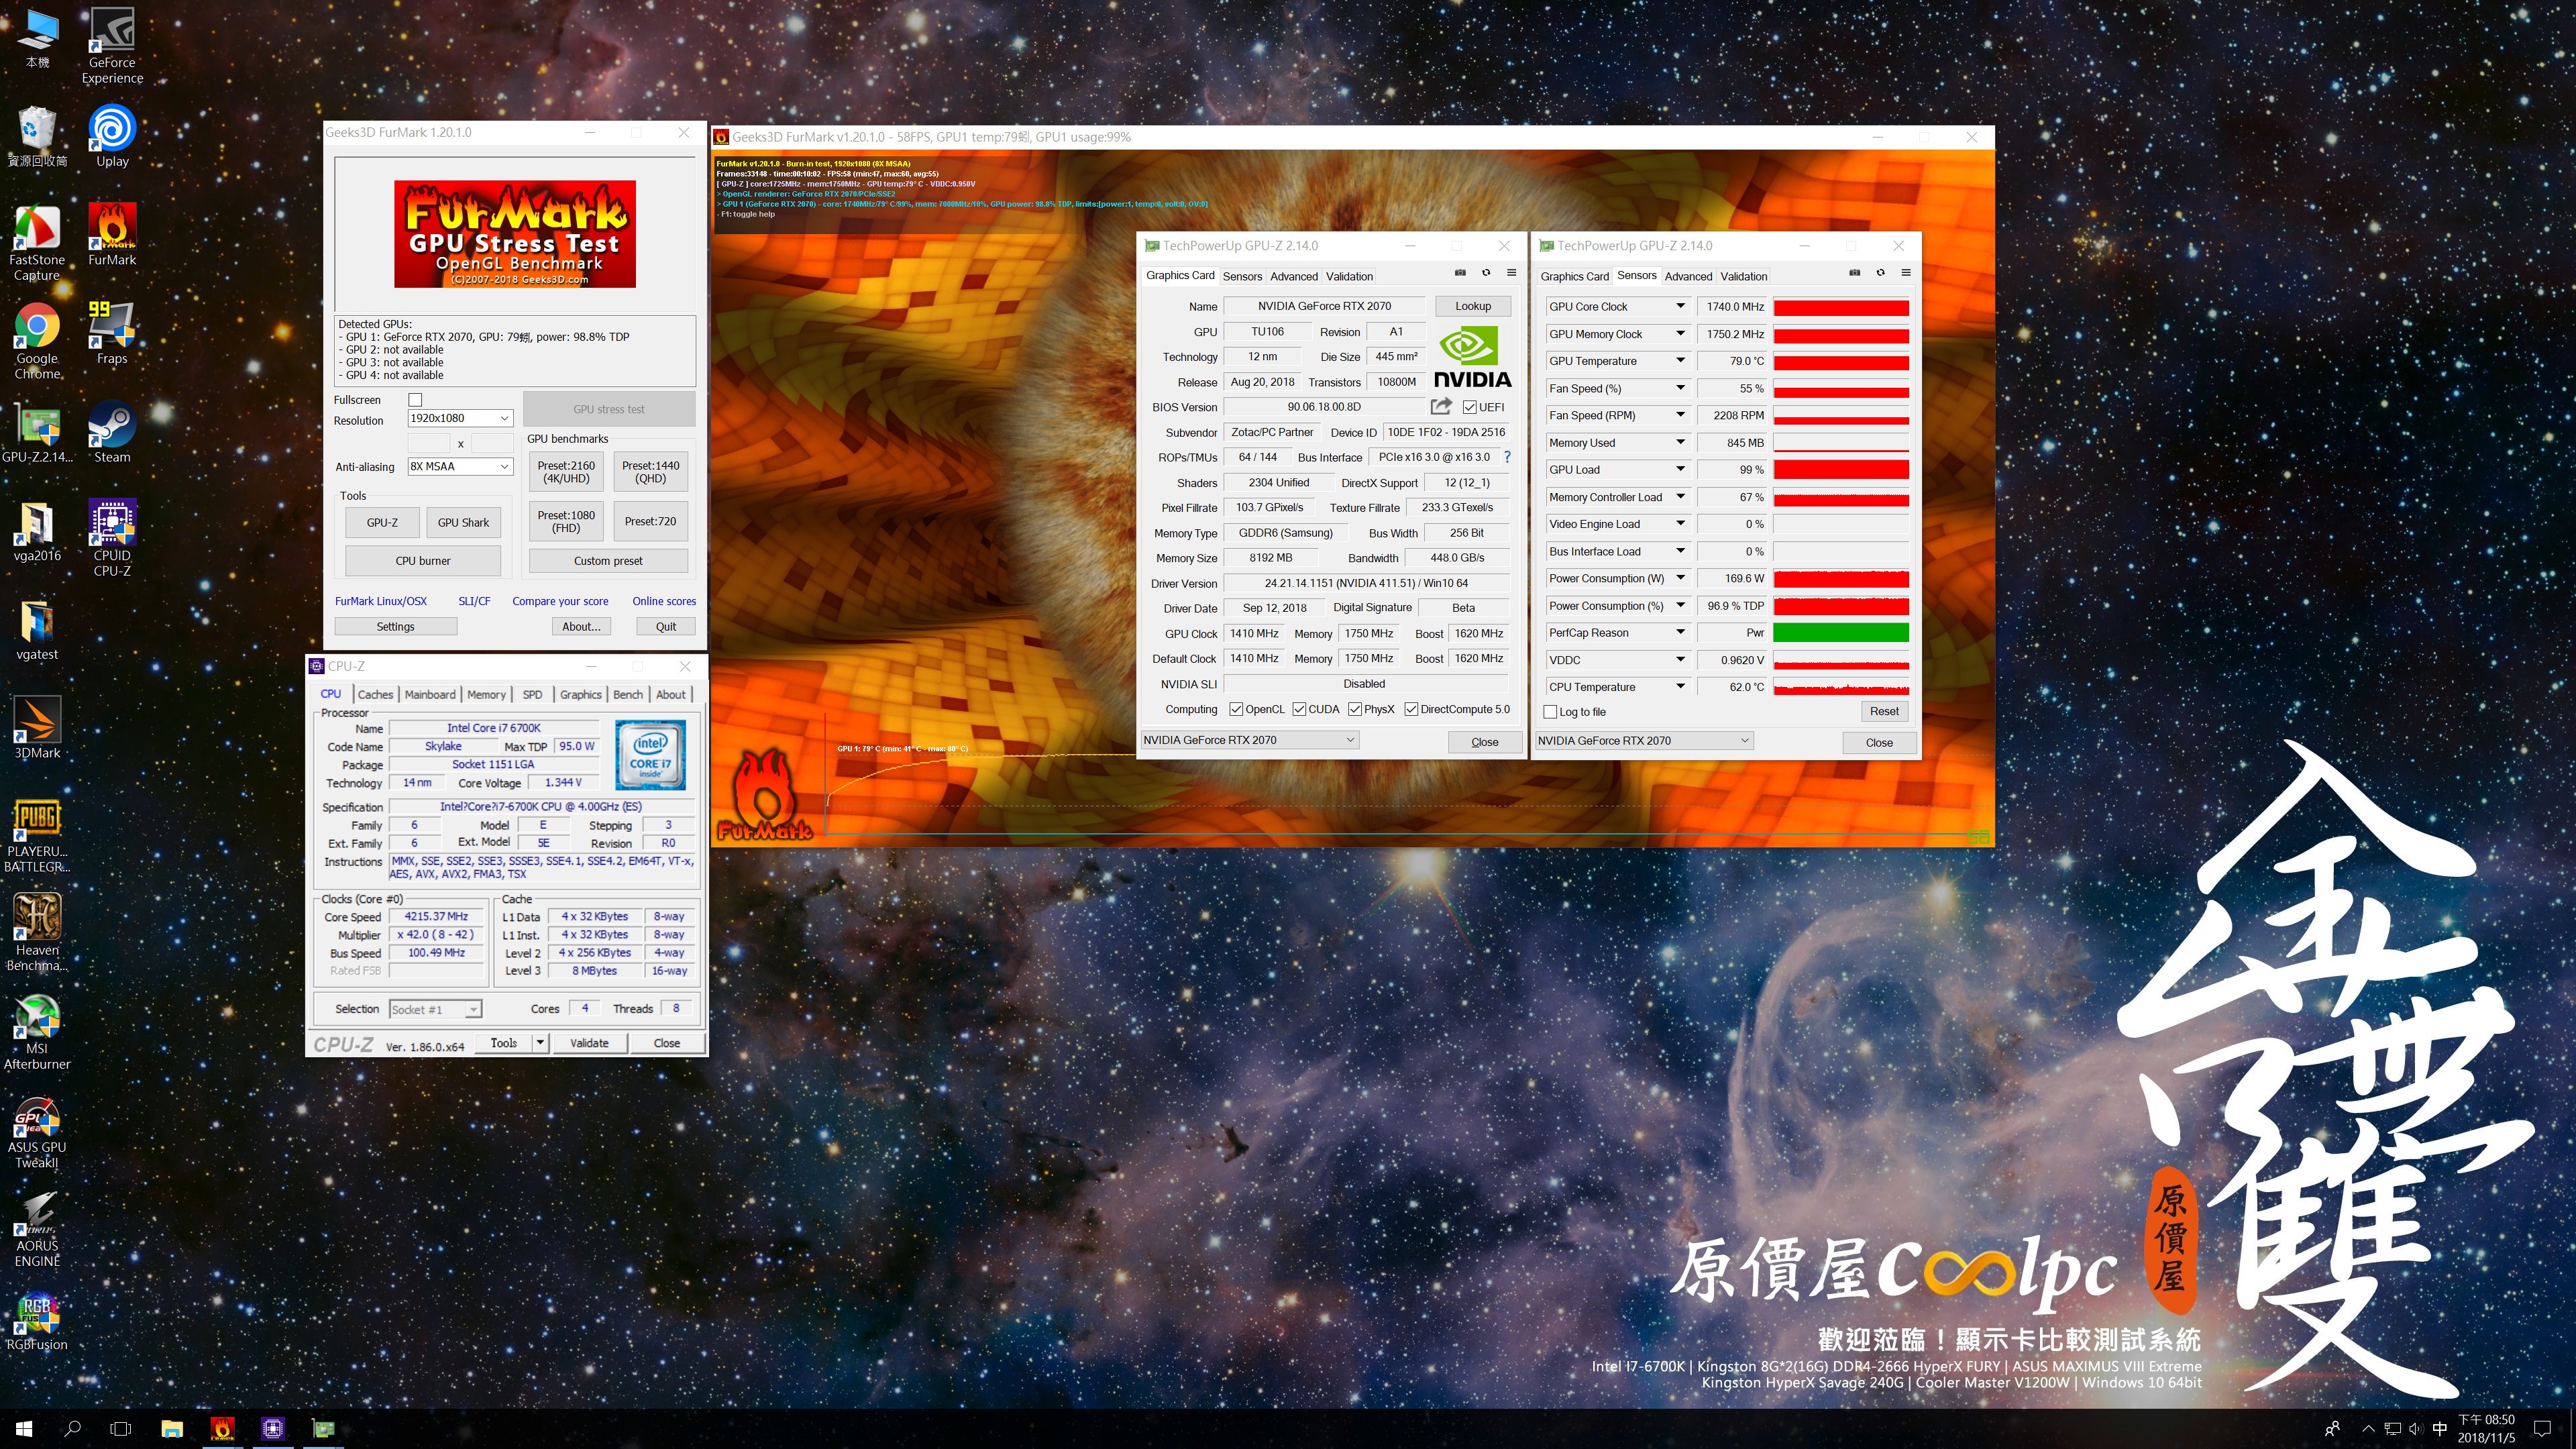Enable Log to file in GPU-Z Sensors
2576x1449 pixels.
(1550, 712)
